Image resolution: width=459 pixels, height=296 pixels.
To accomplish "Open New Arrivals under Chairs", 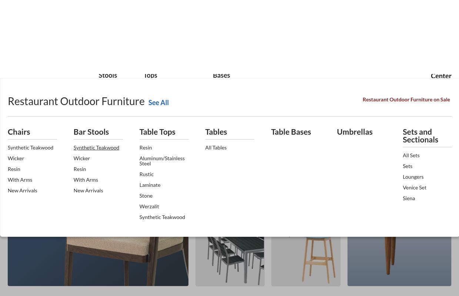I will pyautogui.click(x=22, y=190).
